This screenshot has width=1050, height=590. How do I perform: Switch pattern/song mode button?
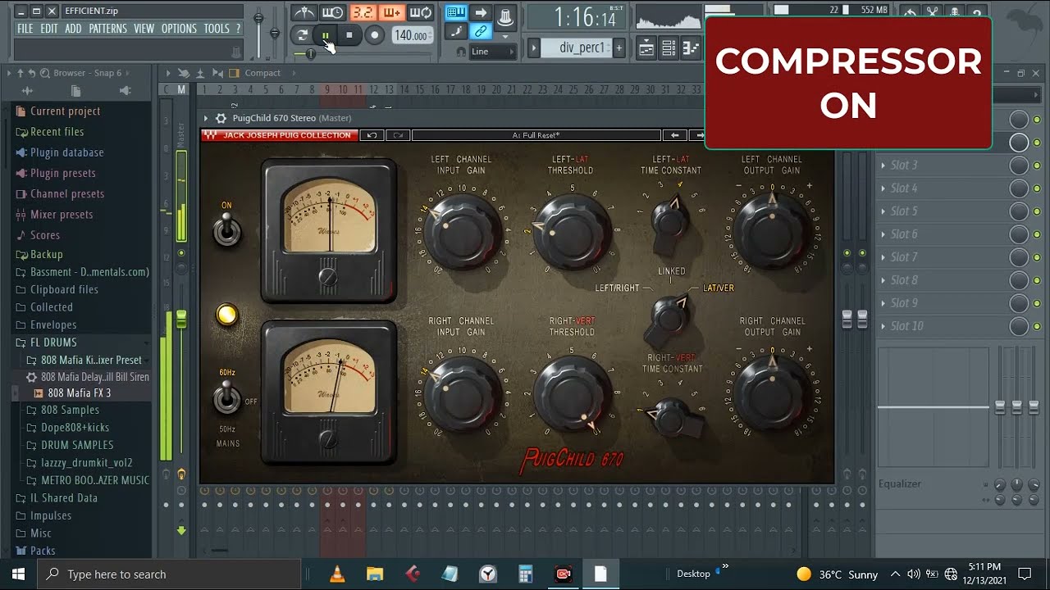point(302,35)
